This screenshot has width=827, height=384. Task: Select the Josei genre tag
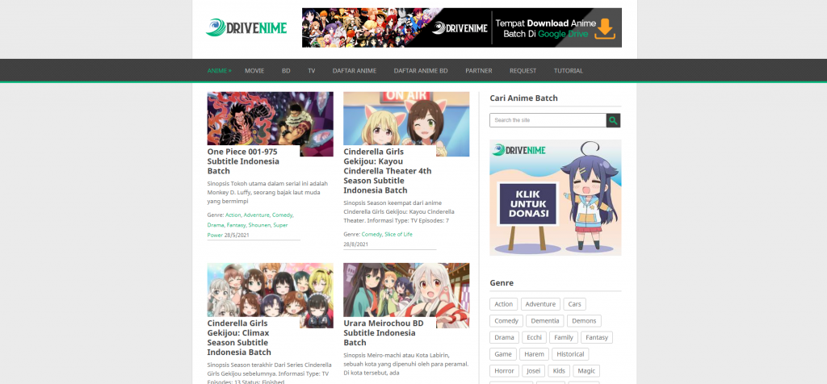coord(534,371)
